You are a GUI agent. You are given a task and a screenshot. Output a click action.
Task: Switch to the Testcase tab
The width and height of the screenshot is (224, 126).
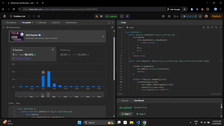[124, 100]
